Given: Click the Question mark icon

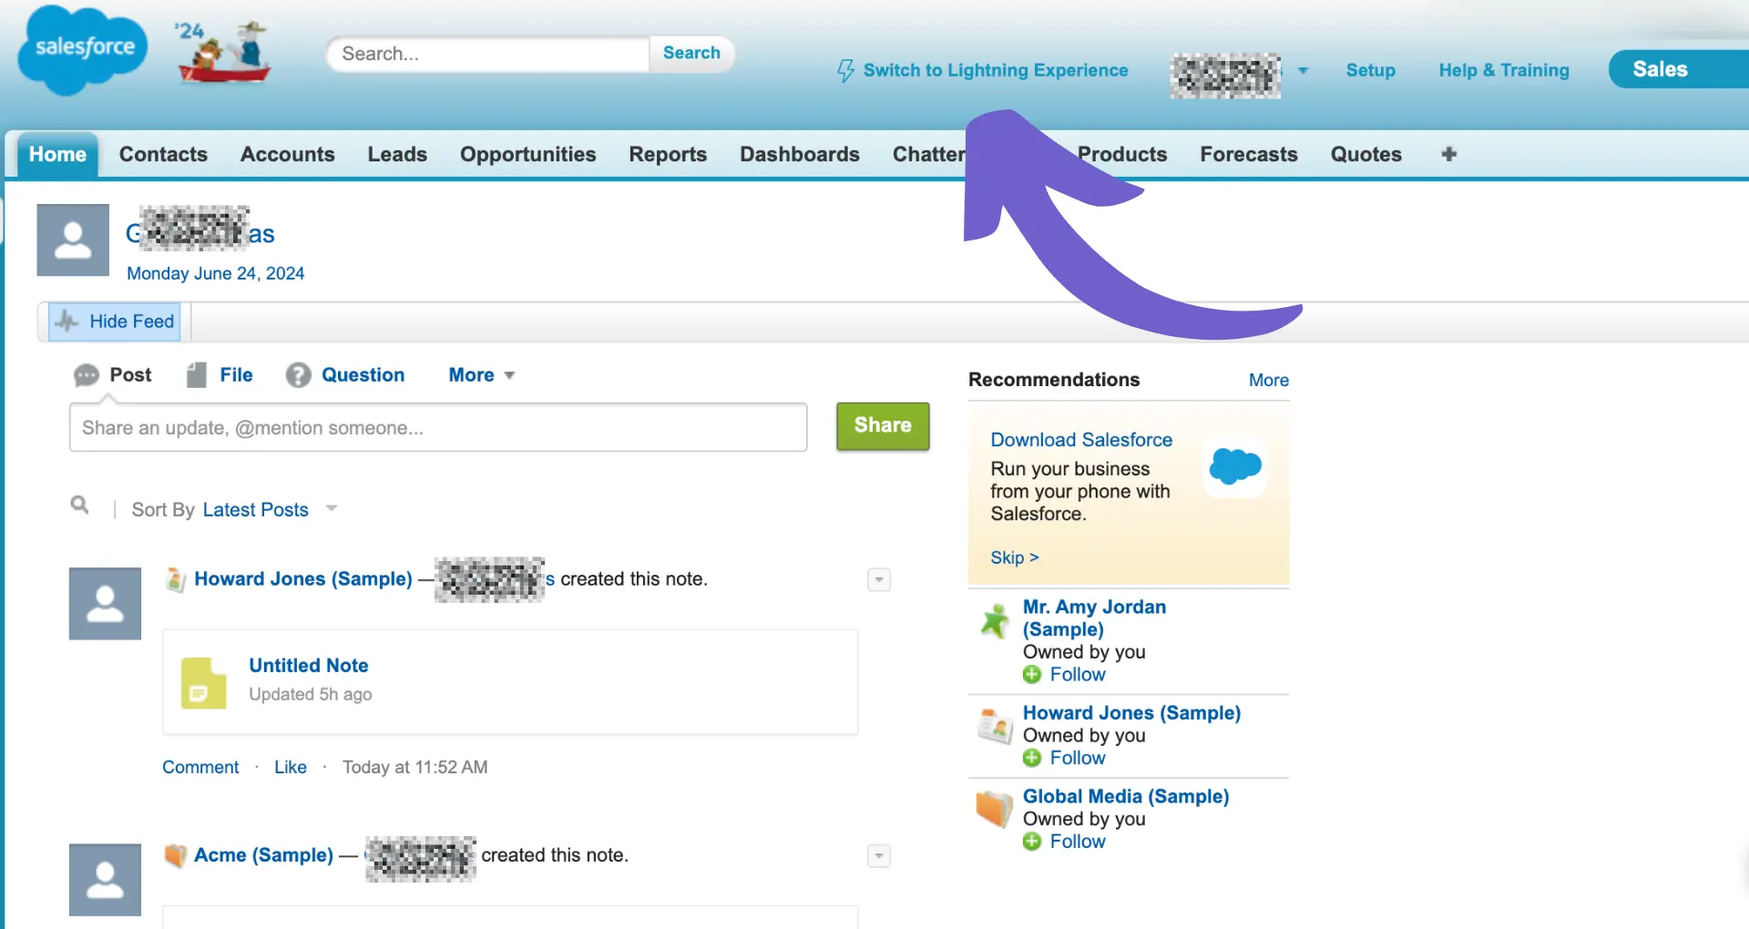Looking at the screenshot, I should pos(298,375).
